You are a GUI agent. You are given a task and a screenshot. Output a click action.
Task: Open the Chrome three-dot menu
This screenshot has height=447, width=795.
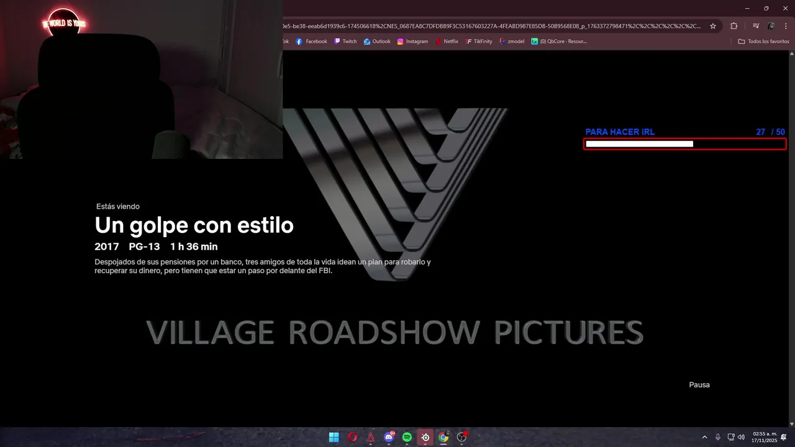click(x=786, y=26)
